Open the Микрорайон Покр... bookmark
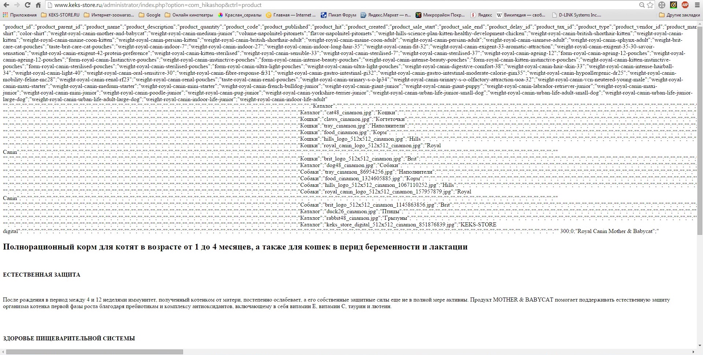This screenshot has width=703, height=355. coord(440,15)
